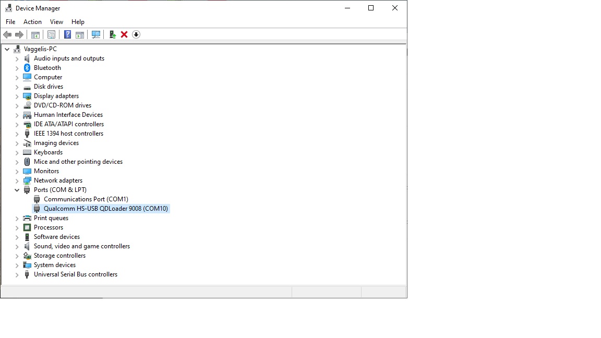Click the Storage controllers icon
Screen dimensions: 601x338
point(27,256)
